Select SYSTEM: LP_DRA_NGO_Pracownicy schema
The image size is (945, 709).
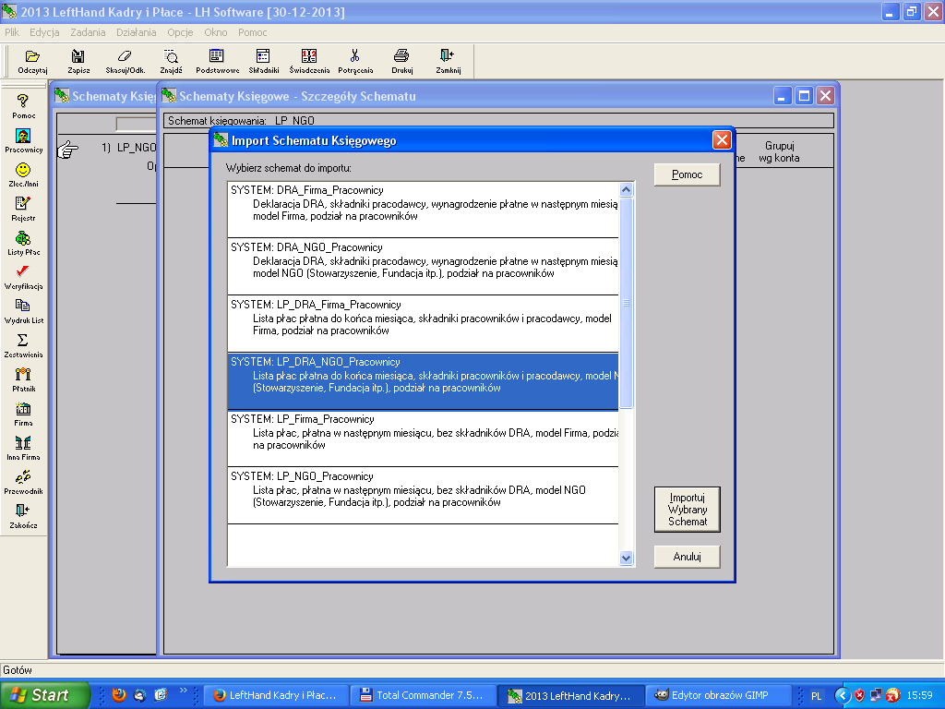(x=423, y=381)
